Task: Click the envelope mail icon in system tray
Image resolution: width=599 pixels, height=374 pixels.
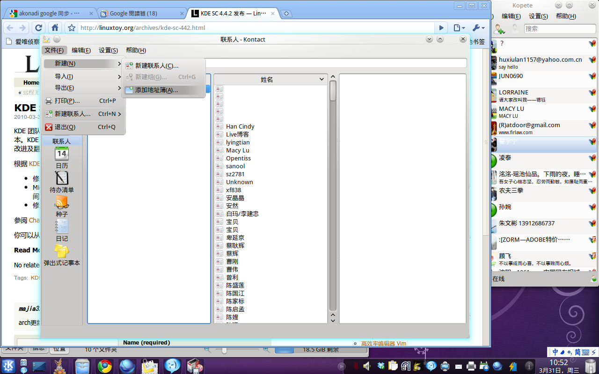Action: 459,367
